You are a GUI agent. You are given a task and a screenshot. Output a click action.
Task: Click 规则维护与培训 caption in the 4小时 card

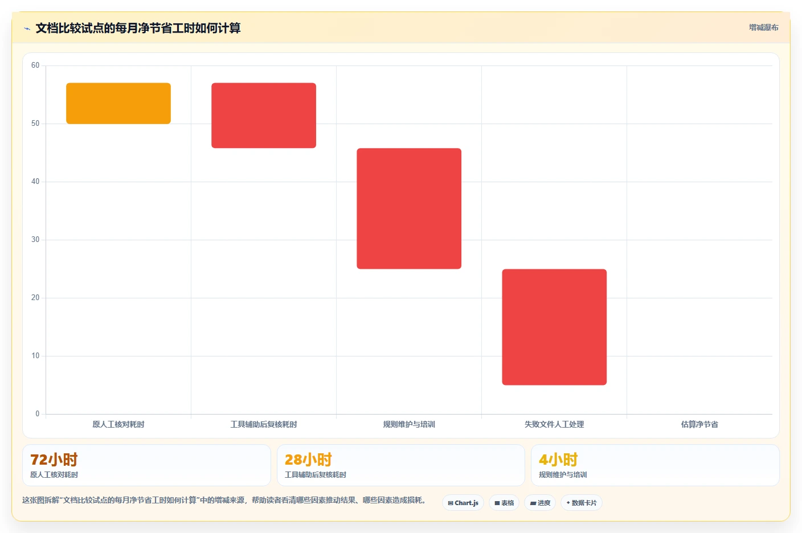563,474
